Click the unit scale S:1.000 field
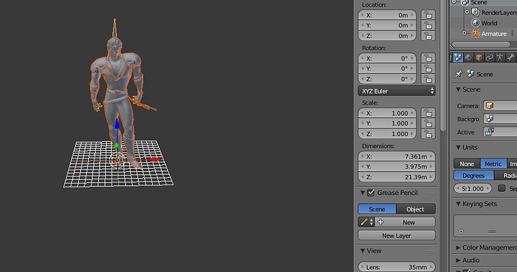Image resolution: width=517 pixels, height=272 pixels. tap(473, 188)
